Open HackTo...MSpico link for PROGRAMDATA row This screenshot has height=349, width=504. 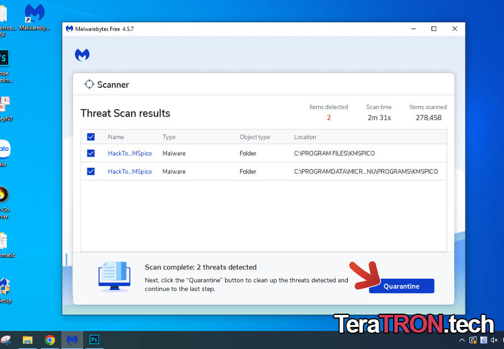(x=130, y=172)
